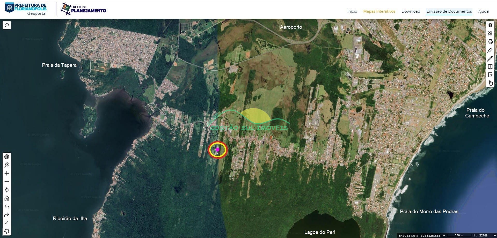Expand the coordinate system dropdown

tap(444, 235)
